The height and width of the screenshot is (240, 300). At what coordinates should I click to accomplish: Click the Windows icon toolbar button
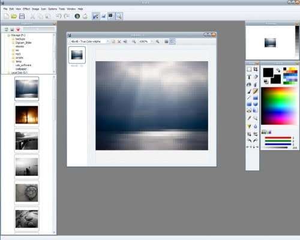pyautogui.click(x=77, y=16)
